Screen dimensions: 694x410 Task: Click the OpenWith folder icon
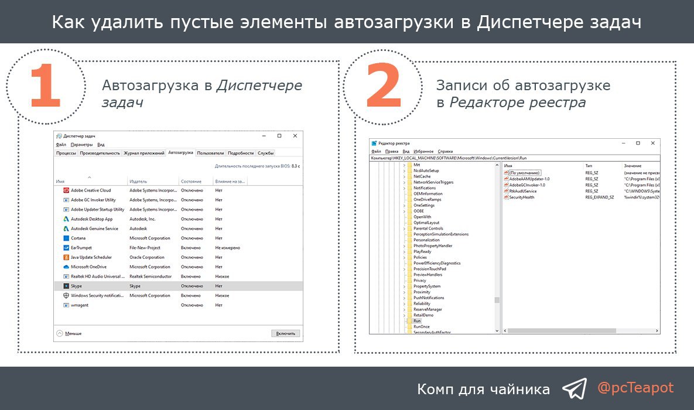click(409, 217)
